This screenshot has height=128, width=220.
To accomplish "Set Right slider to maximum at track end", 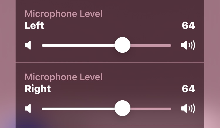I will (x=170, y=109).
